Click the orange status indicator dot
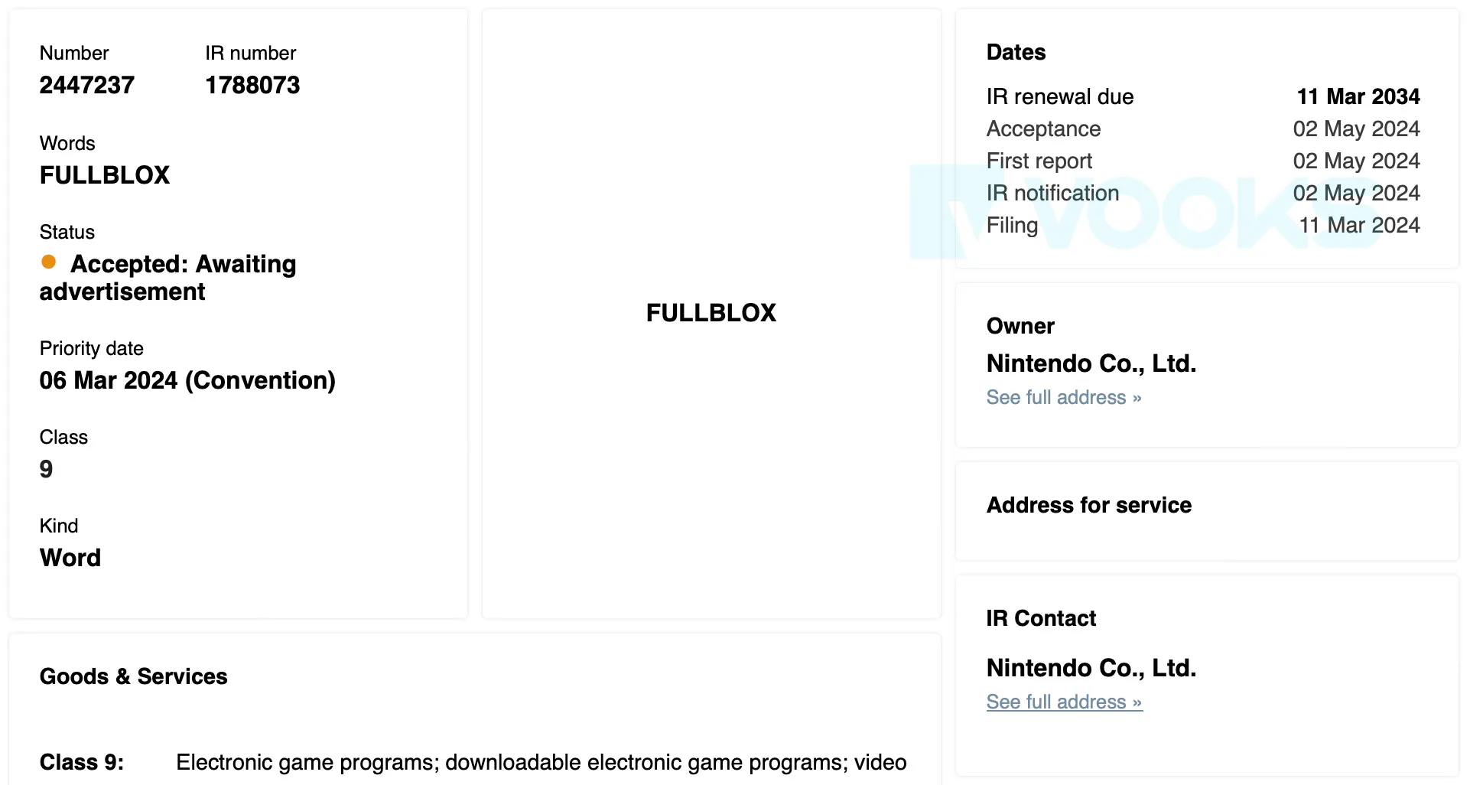Image resolution: width=1470 pixels, height=785 pixels. tap(49, 262)
